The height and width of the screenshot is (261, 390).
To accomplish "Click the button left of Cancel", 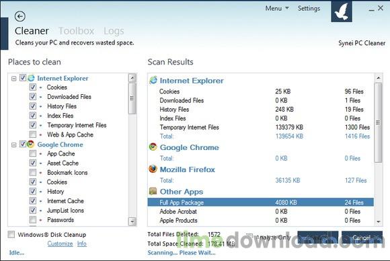I will coord(317,237).
